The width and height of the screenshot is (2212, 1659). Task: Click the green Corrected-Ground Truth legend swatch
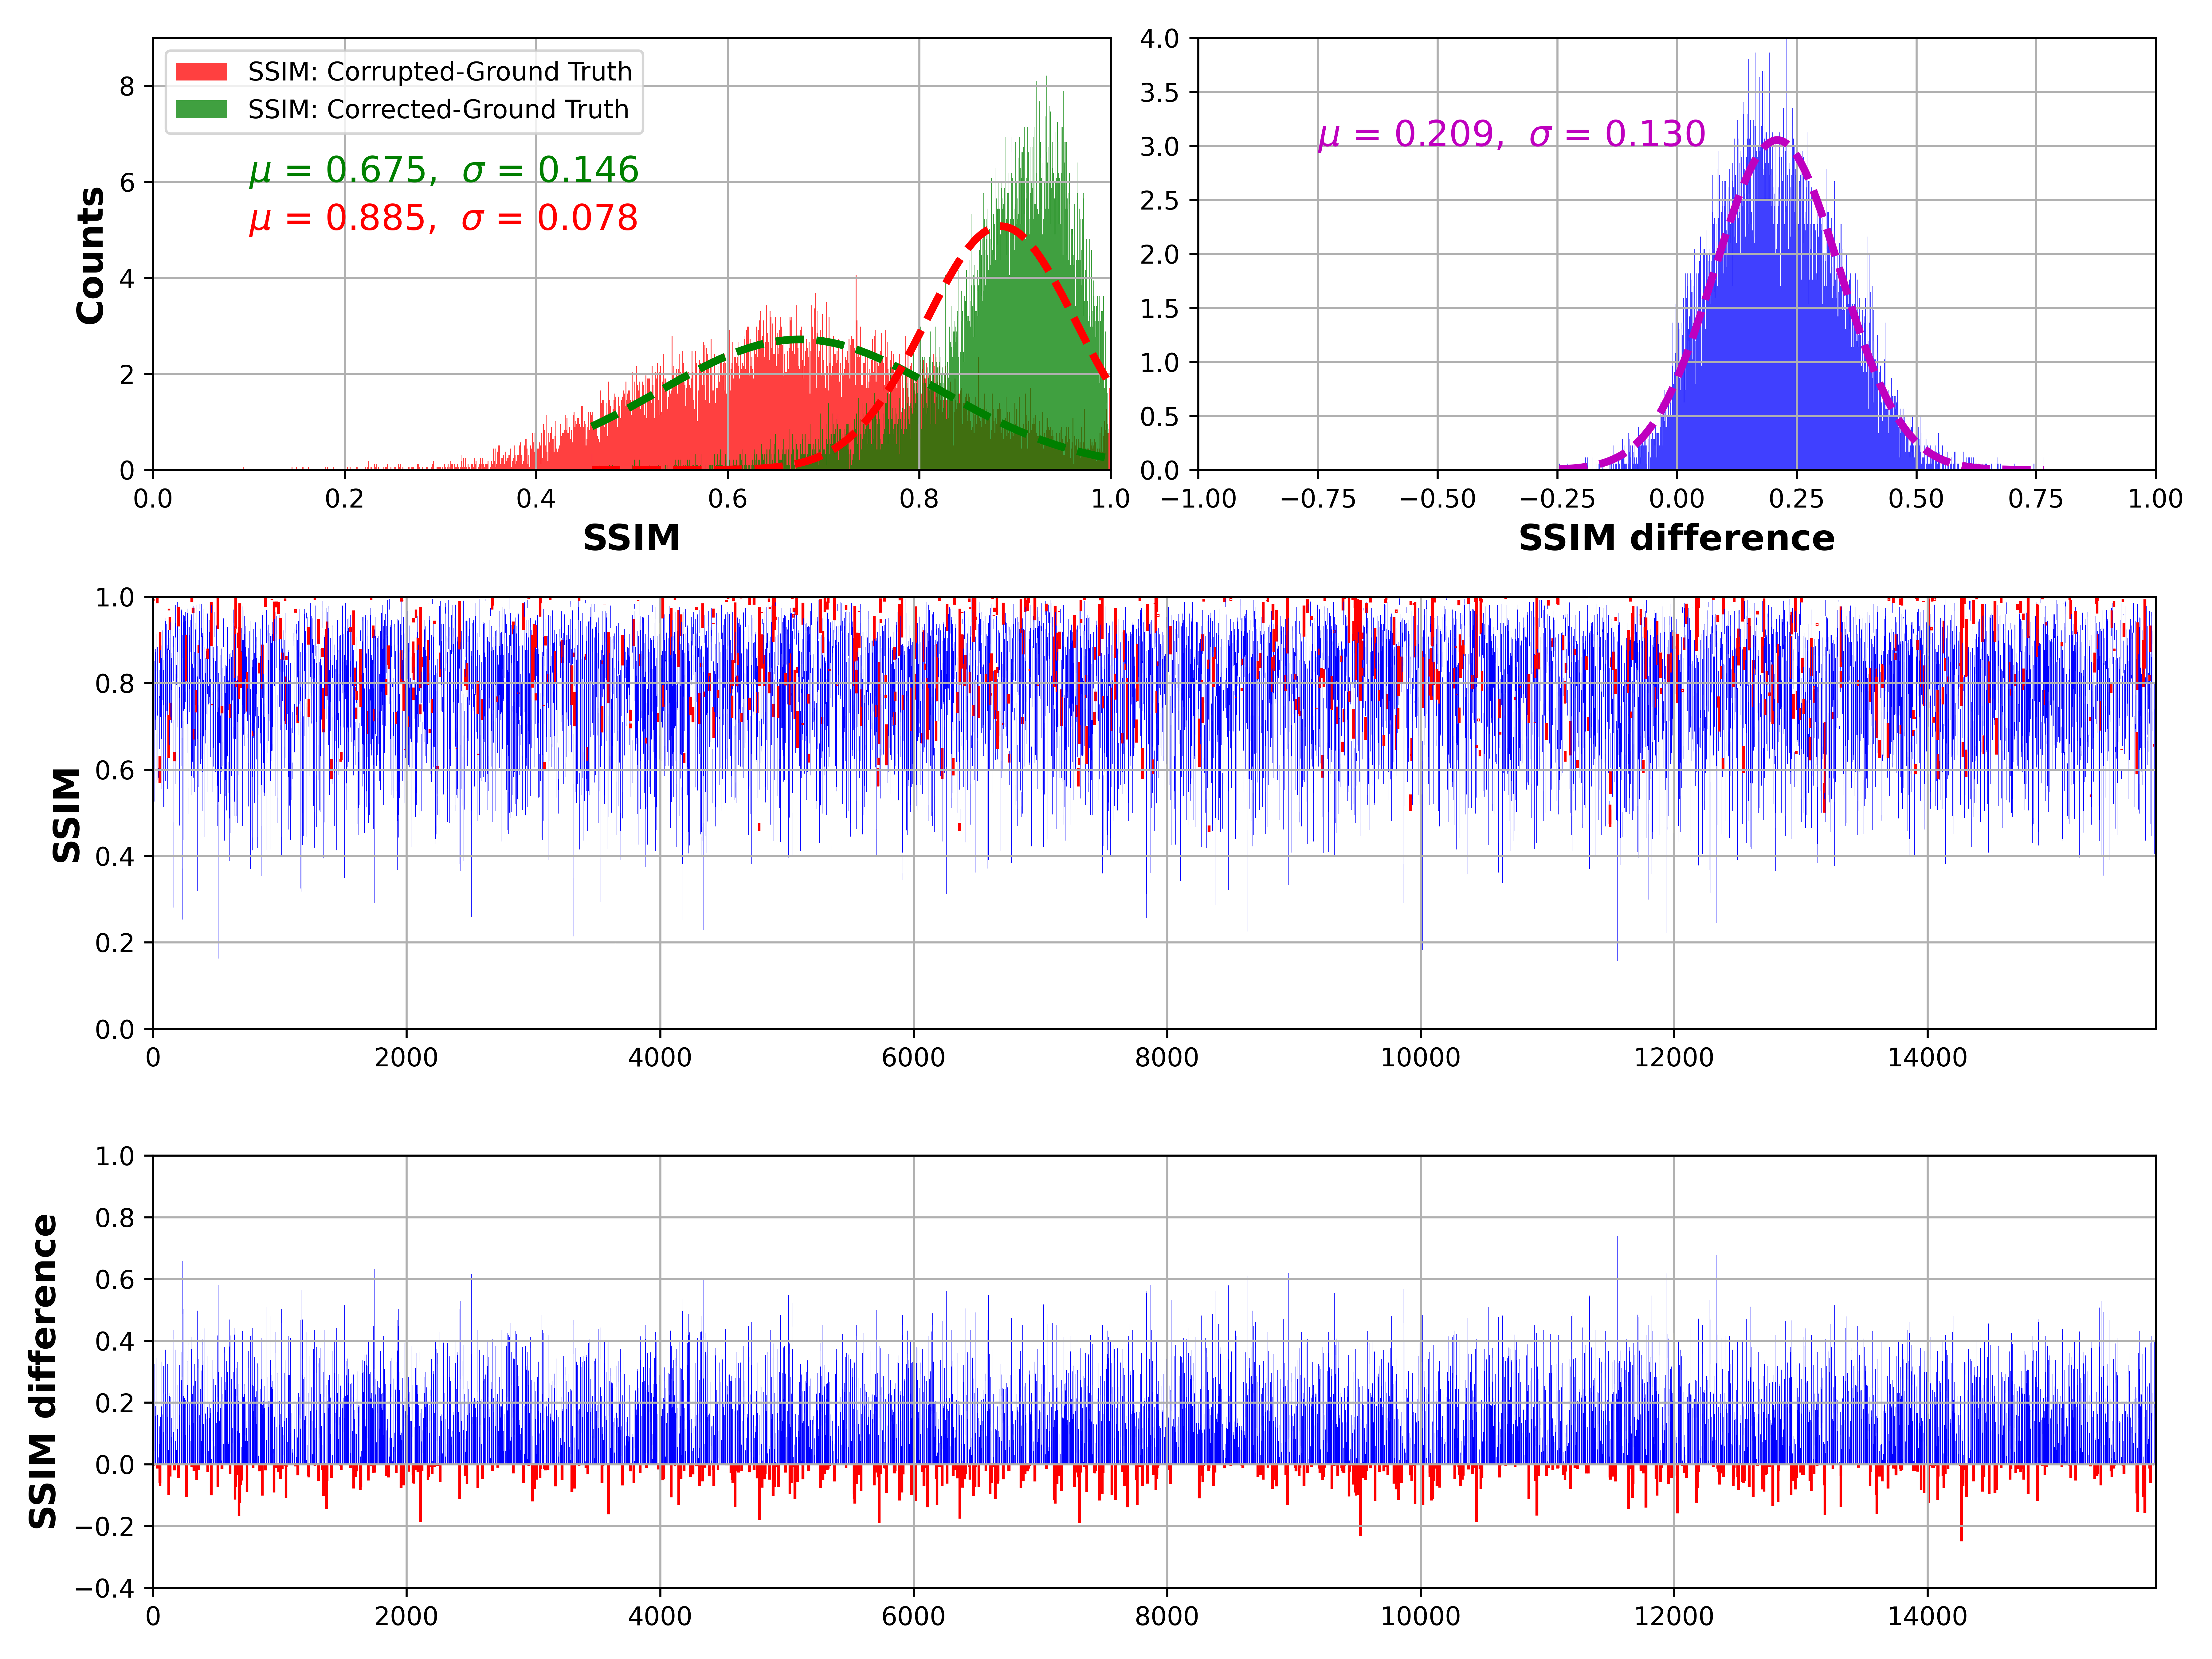coord(202,109)
